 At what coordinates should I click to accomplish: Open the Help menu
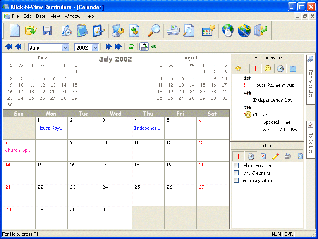[x=89, y=16]
